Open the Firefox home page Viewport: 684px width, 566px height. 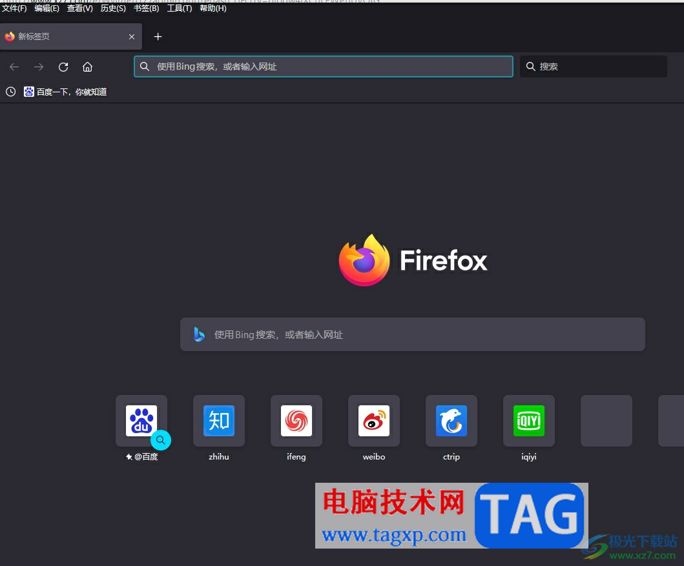[x=88, y=66]
